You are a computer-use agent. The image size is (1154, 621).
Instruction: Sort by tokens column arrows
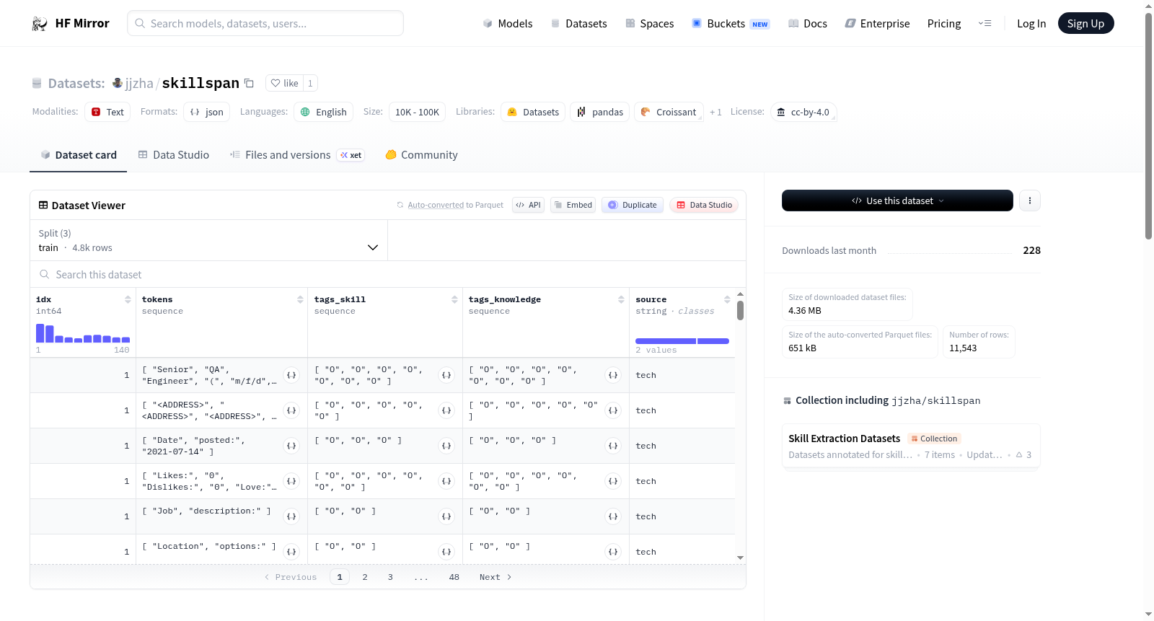click(300, 299)
